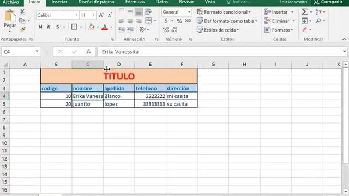Image resolution: width=349 pixels, height=196 pixels.
Task: Click the AutoSum sigma icon
Action: 304,11
